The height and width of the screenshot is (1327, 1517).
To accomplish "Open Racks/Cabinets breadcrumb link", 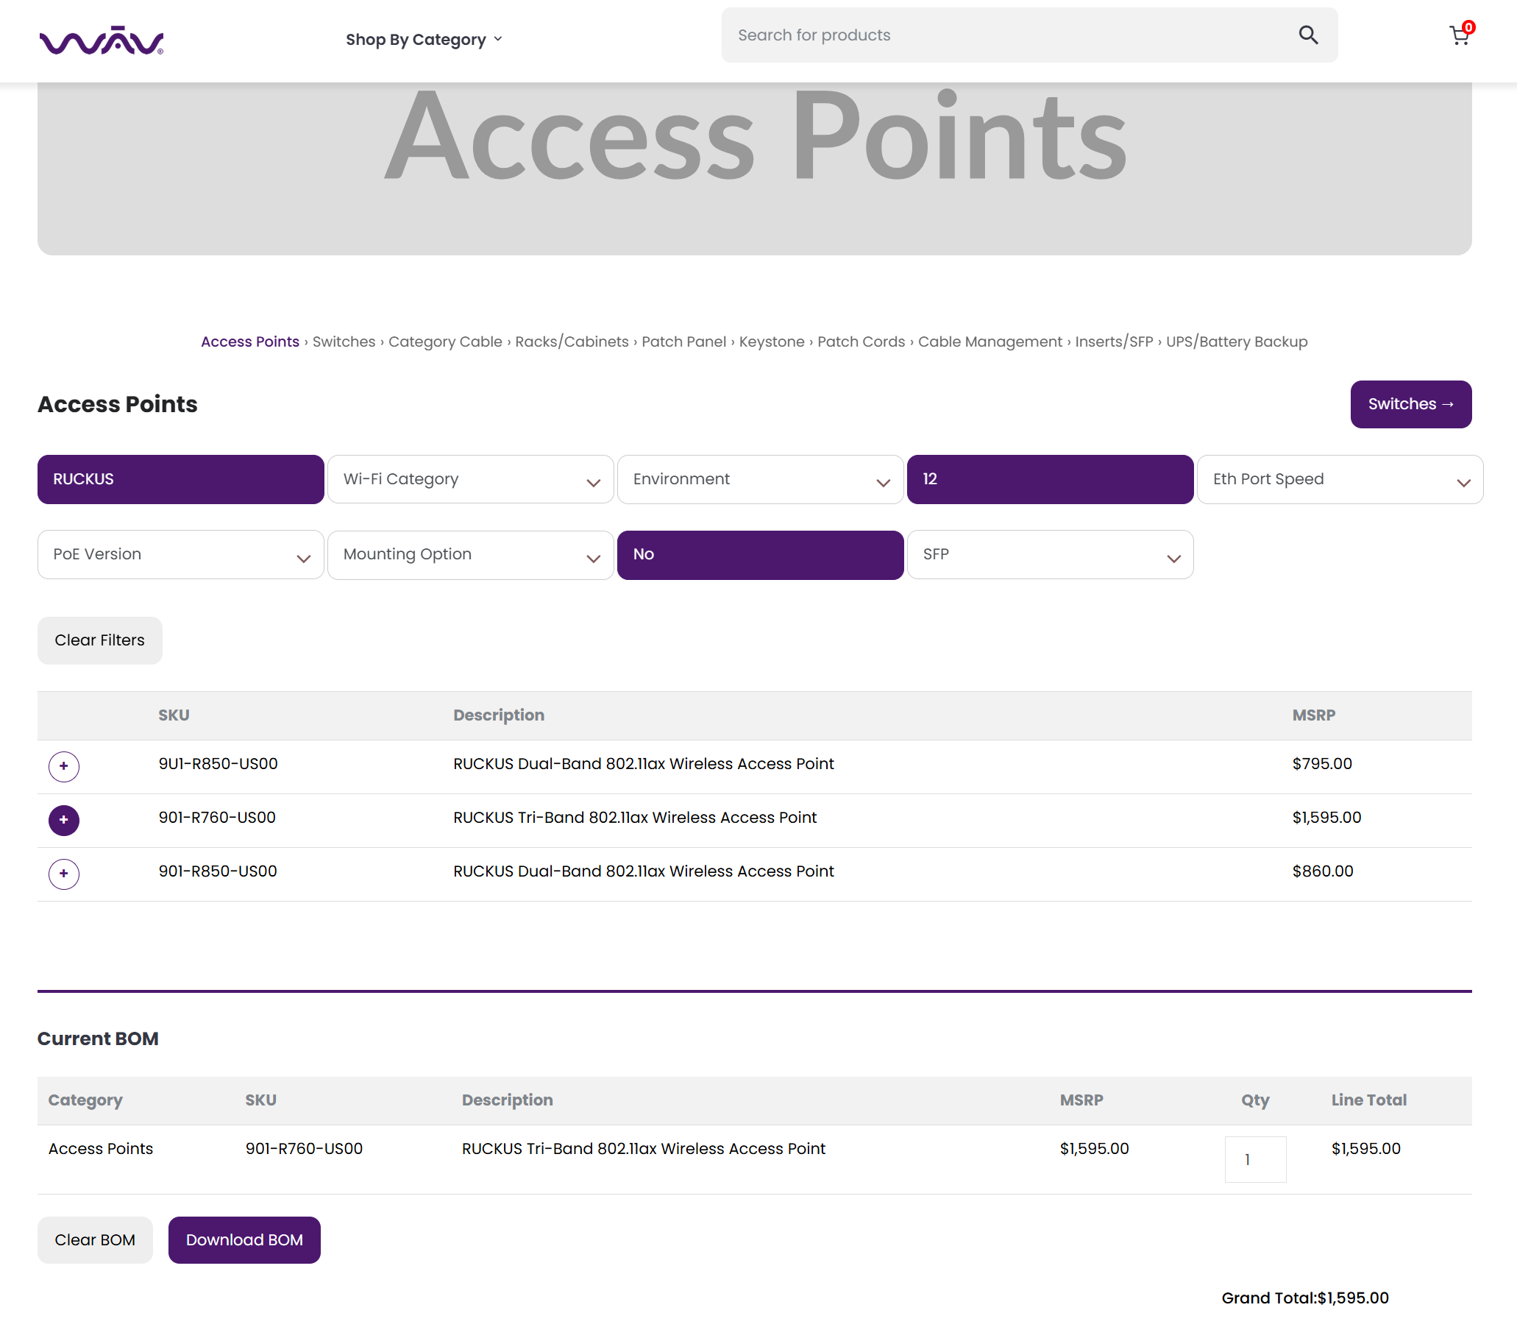I will click(x=572, y=342).
